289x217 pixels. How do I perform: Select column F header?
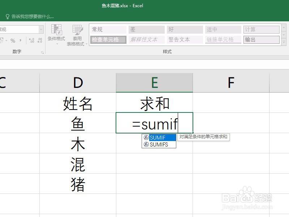click(231, 83)
